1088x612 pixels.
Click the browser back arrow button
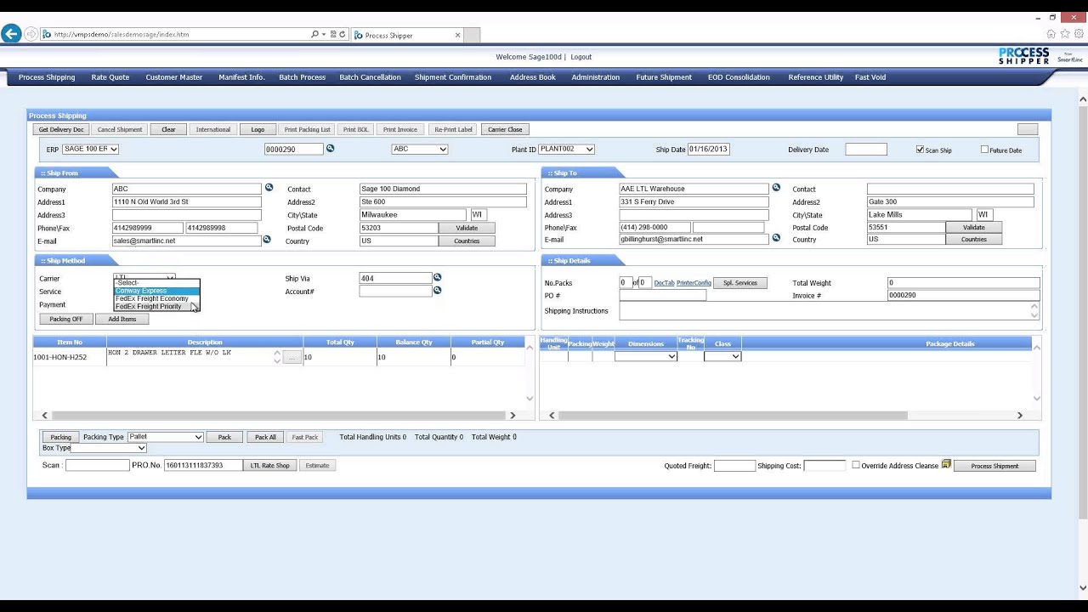pyautogui.click(x=11, y=34)
